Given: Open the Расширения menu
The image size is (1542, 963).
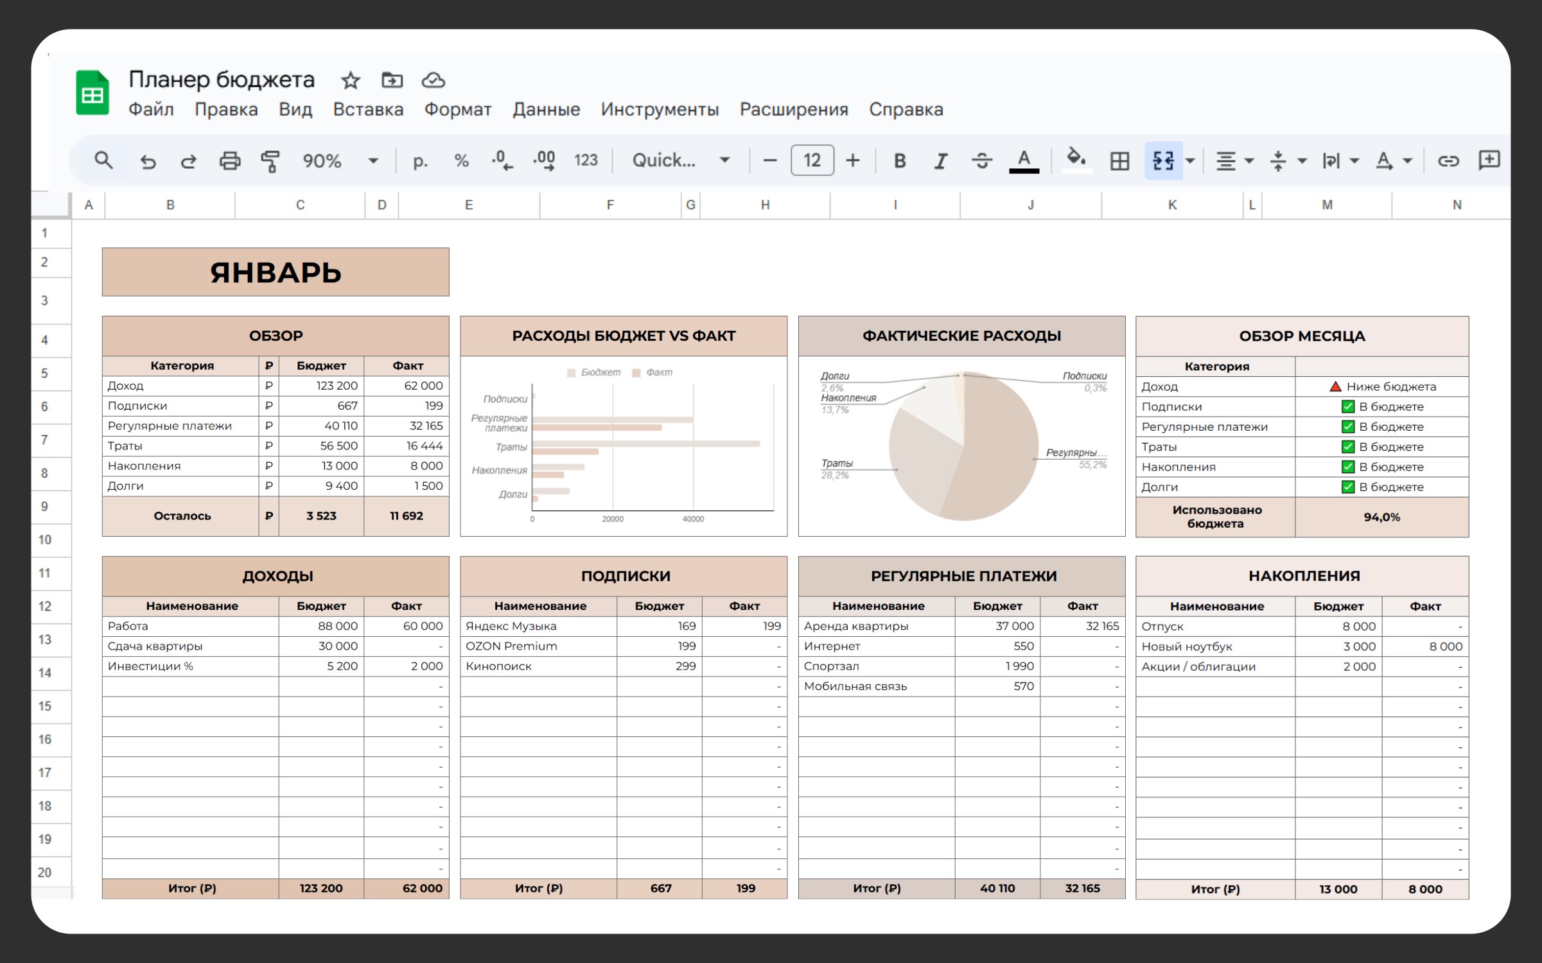Looking at the screenshot, I should coord(793,109).
